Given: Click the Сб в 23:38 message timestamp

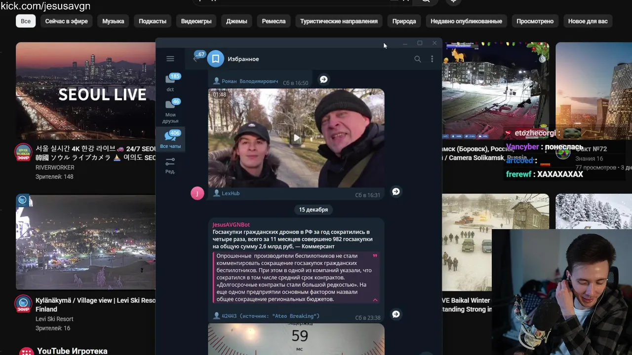Looking at the screenshot, I should (x=367, y=318).
